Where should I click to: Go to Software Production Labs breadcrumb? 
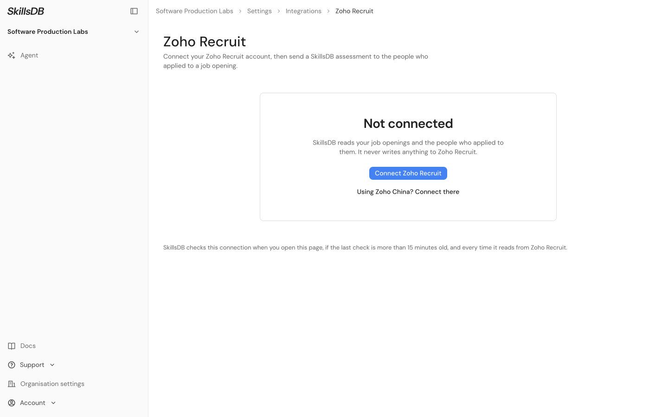194,11
